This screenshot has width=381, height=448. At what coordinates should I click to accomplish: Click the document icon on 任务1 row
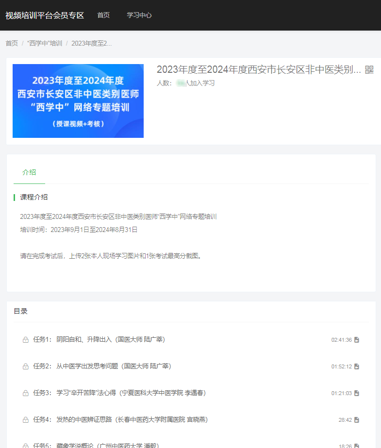point(356,340)
